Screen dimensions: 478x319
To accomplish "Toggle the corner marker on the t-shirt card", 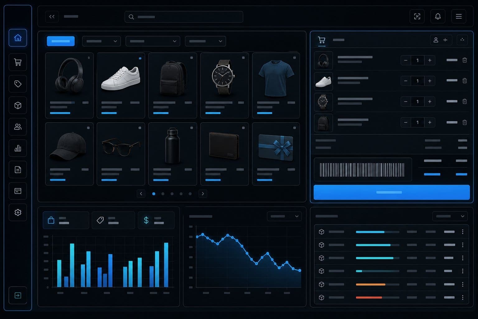I will (x=294, y=58).
